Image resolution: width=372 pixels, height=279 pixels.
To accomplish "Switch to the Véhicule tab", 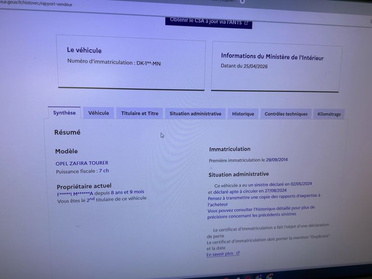I will [99, 113].
